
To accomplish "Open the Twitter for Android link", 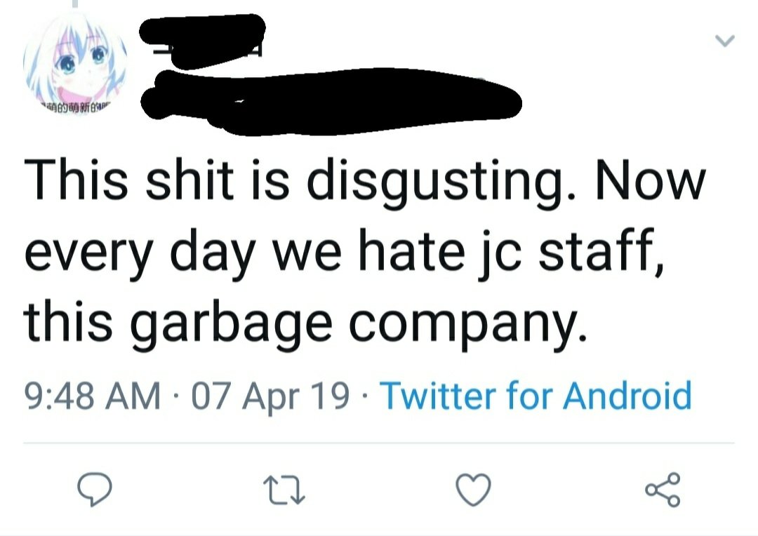I will click(x=535, y=396).
